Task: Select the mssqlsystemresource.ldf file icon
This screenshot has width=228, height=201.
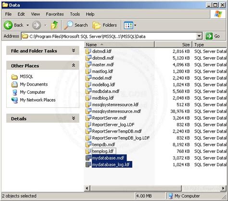Action: (89, 104)
